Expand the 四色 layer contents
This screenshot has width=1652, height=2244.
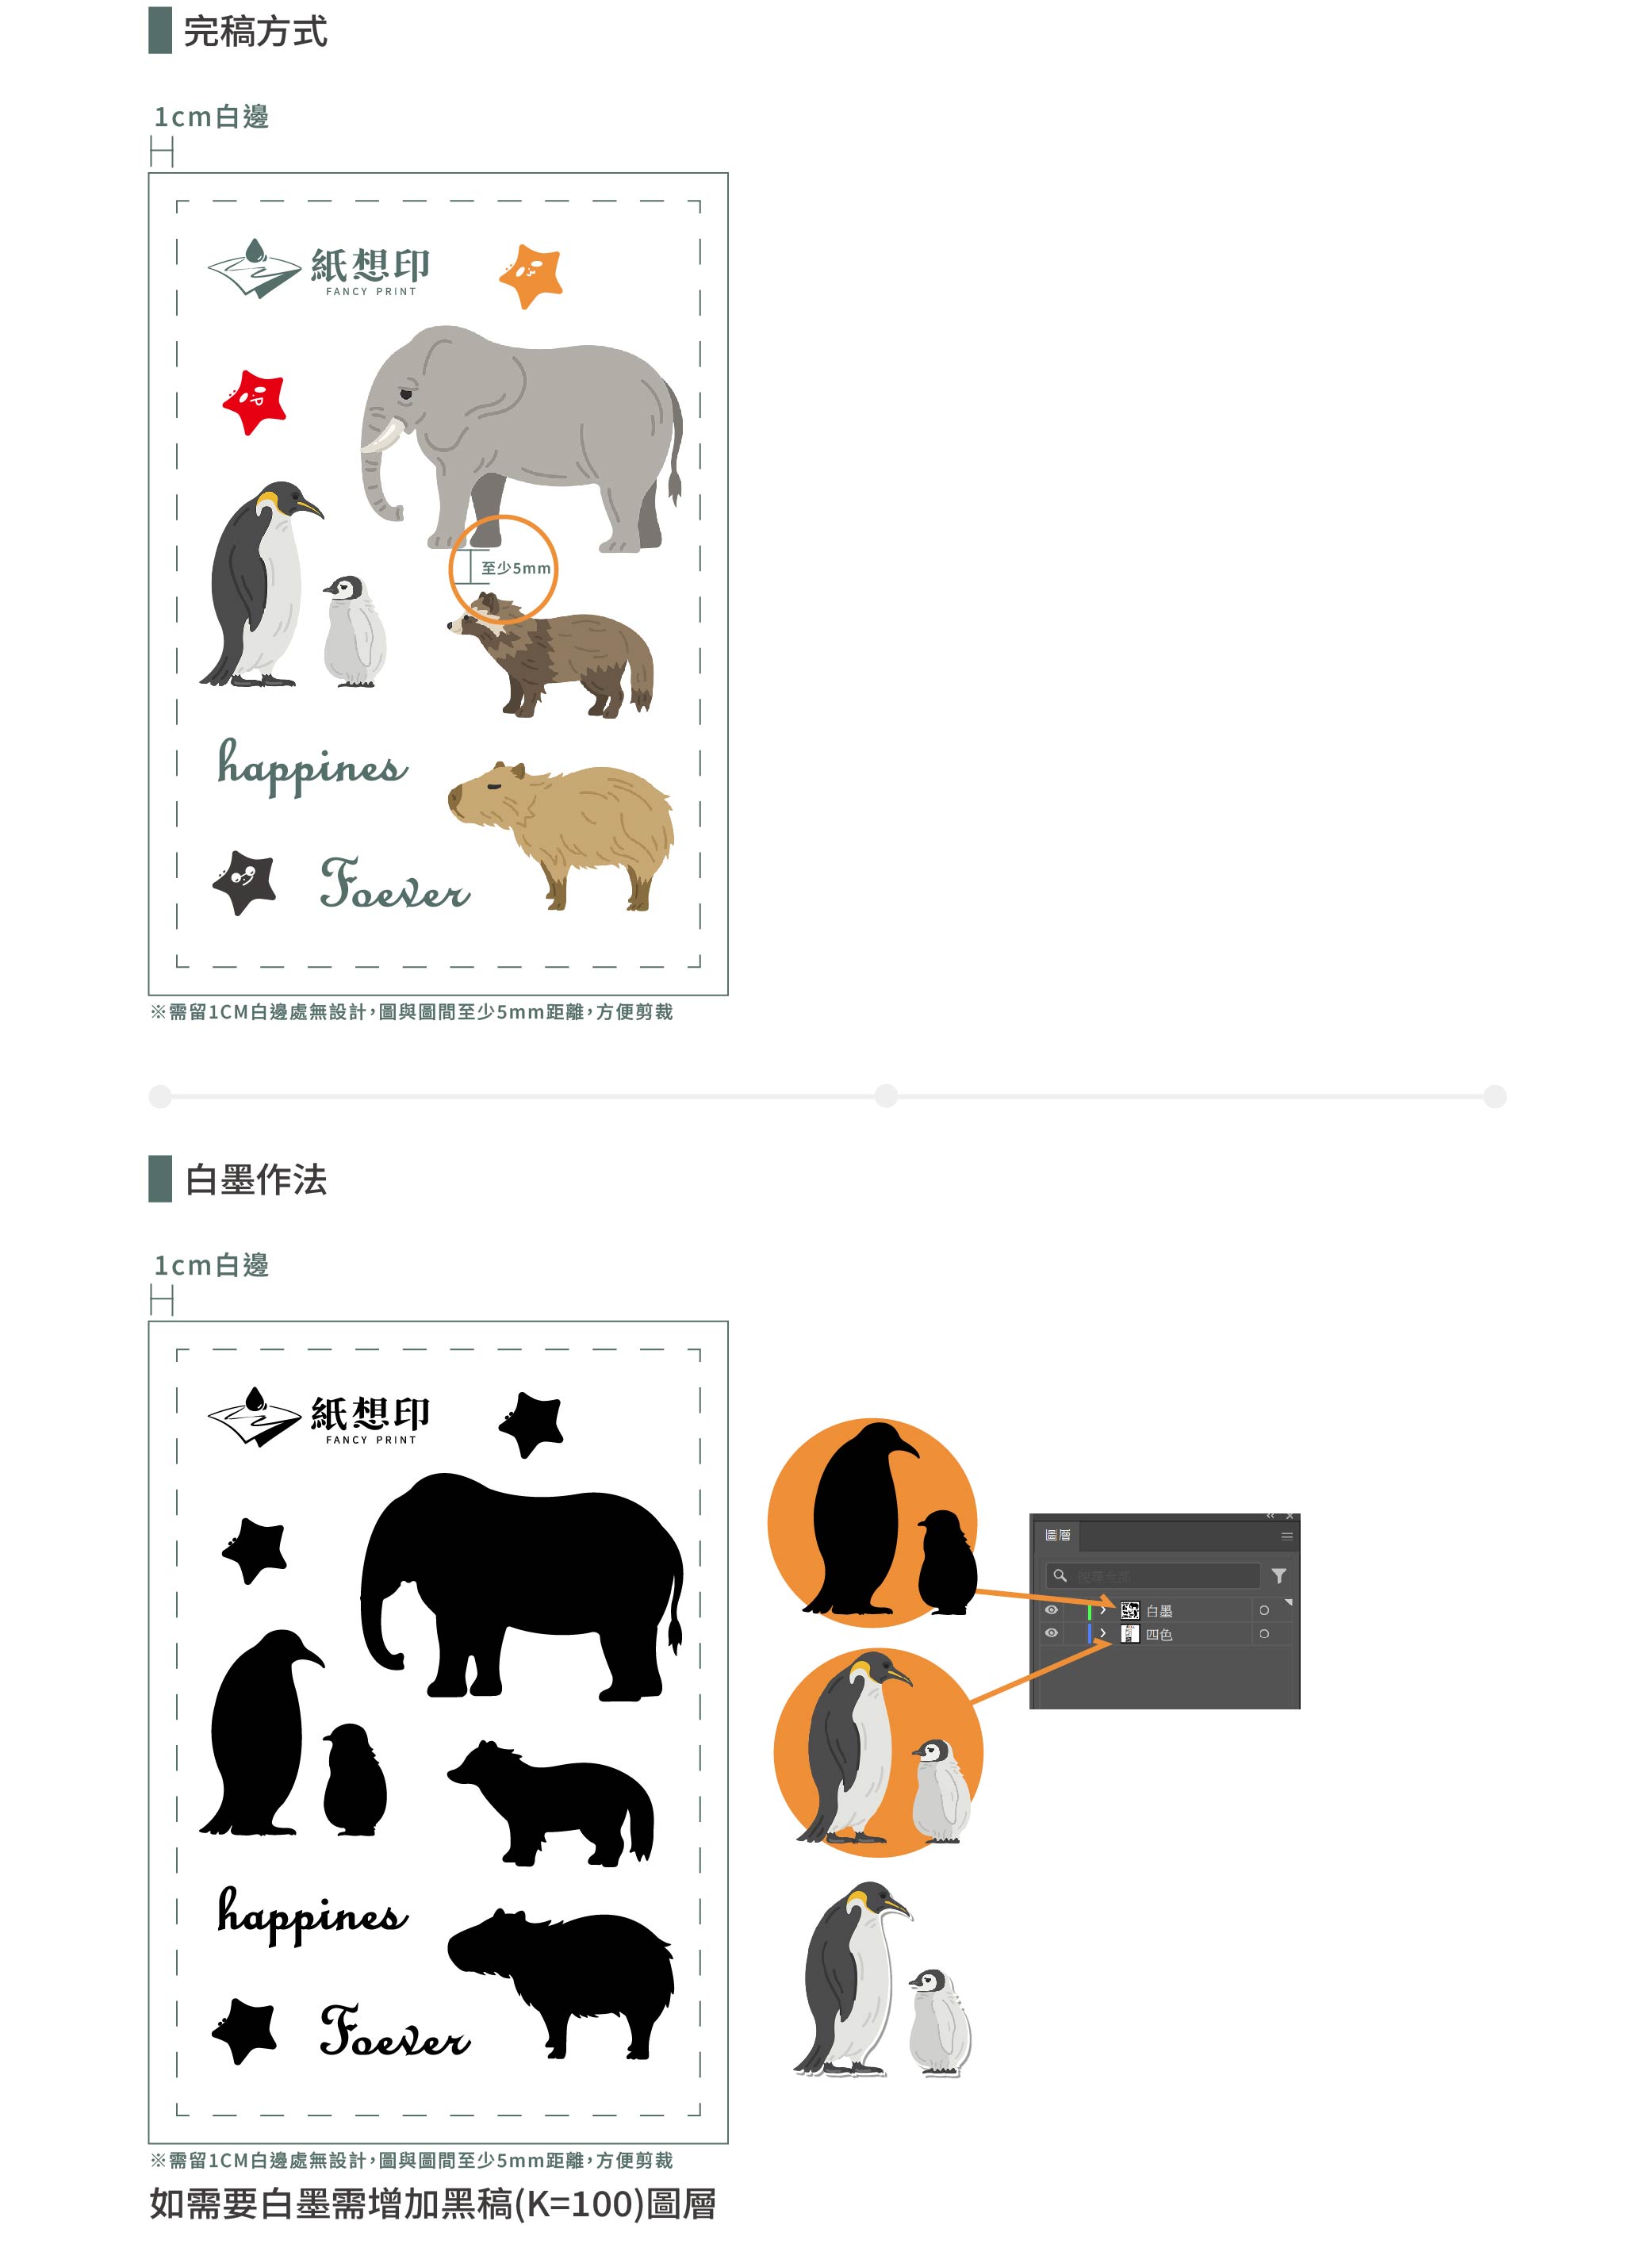(1103, 1633)
